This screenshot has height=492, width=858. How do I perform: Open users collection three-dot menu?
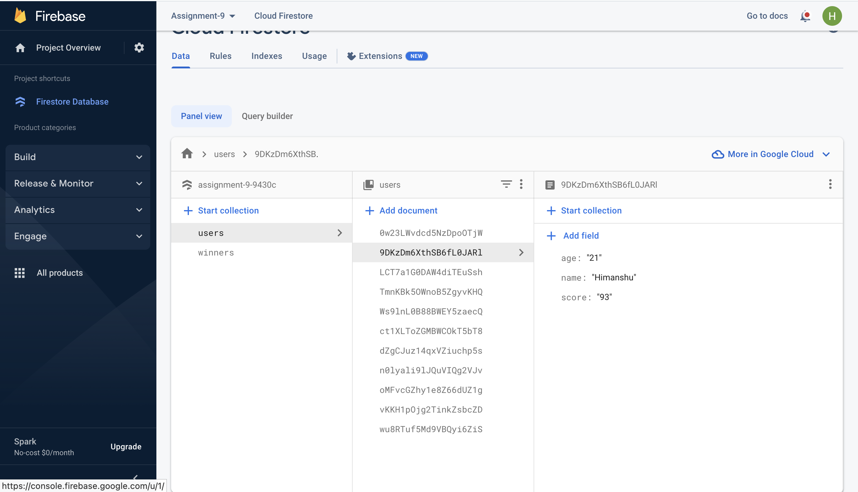pos(521,184)
